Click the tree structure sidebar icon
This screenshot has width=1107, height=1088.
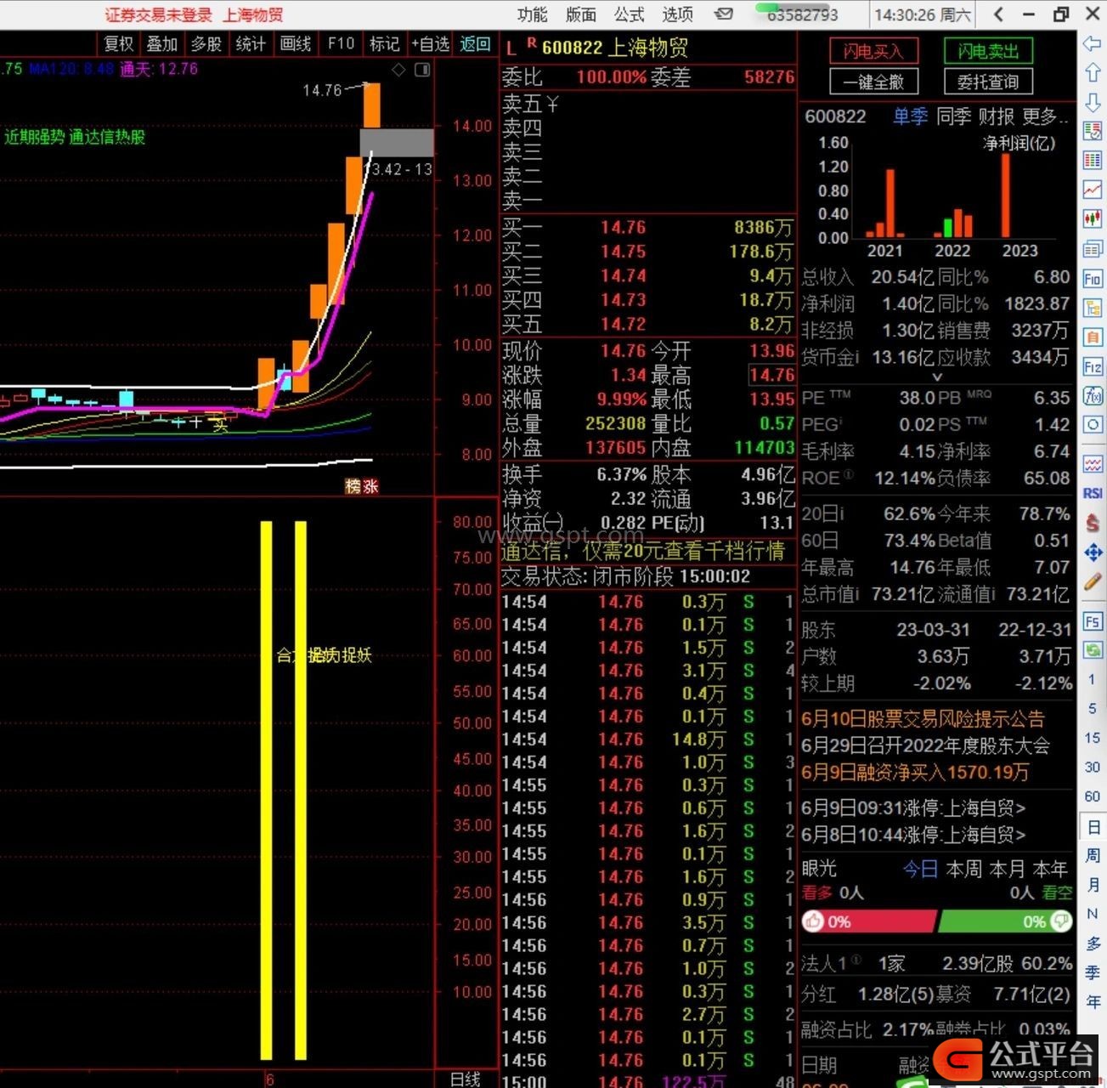click(x=1093, y=308)
